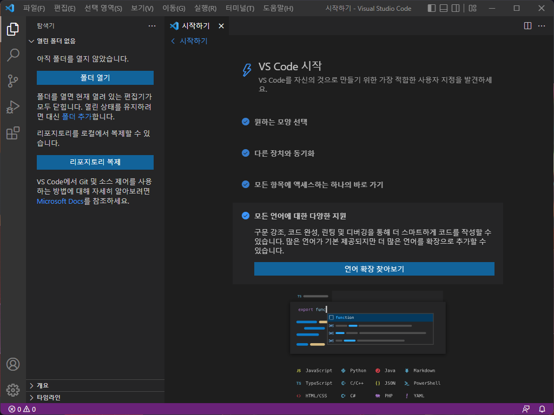Open the 도움말(H) menu
The height and width of the screenshot is (415, 554).
point(278,8)
